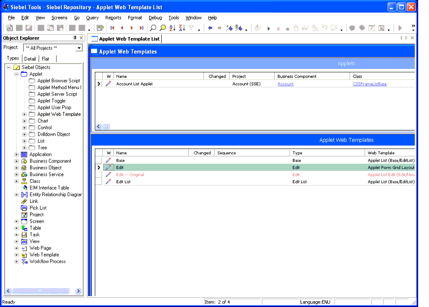Screen dimensions: 429x307
Task: Expand the Business Component tree node
Action: tap(16, 161)
